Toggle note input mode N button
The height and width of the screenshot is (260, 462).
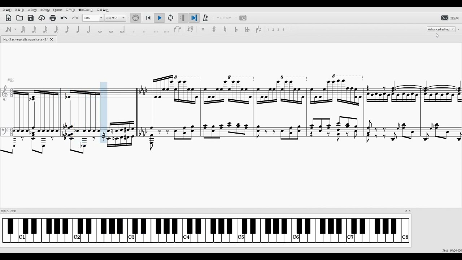tap(9, 30)
